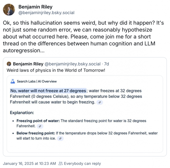Click link chip after '32 degrees Fahrenheit.' bullet
The height and width of the screenshot is (168, 170).
40,126
